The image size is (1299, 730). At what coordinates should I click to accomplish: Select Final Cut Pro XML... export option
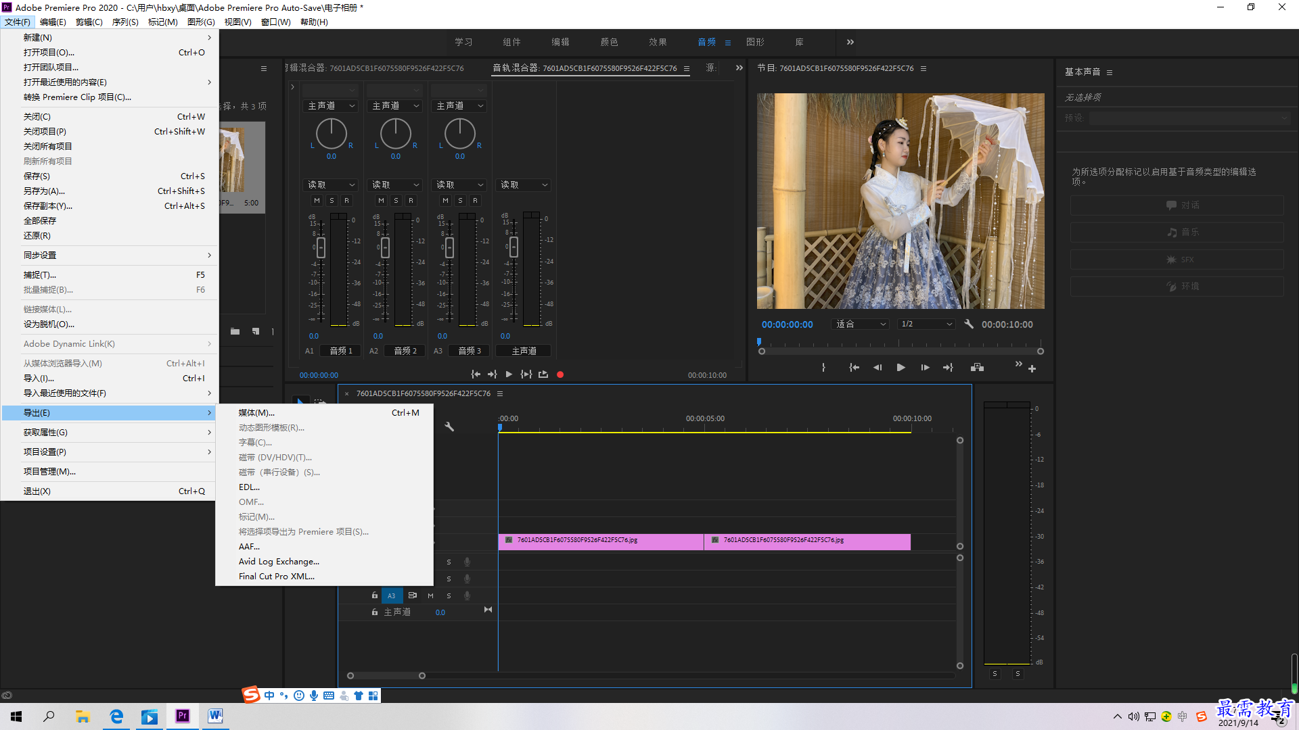325,577
